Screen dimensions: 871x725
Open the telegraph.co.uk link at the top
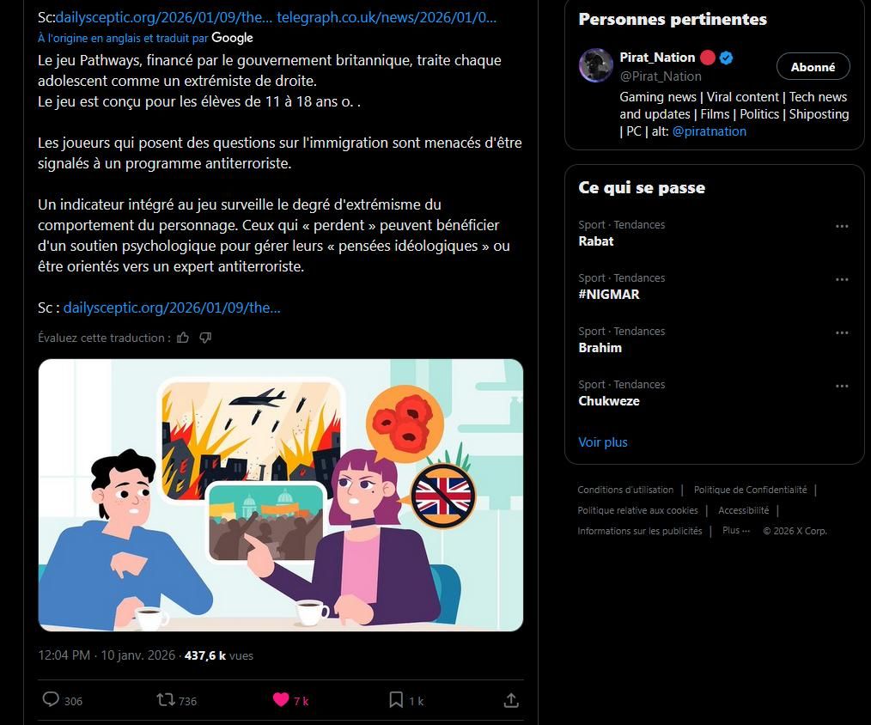pos(387,17)
